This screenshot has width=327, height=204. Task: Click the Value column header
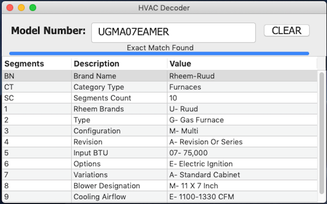tap(242, 64)
